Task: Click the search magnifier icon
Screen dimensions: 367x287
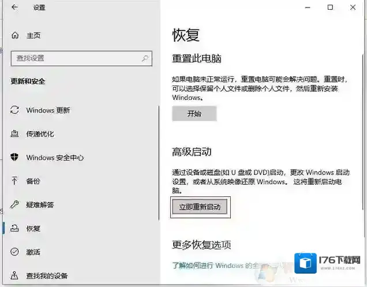Action: [x=145, y=58]
